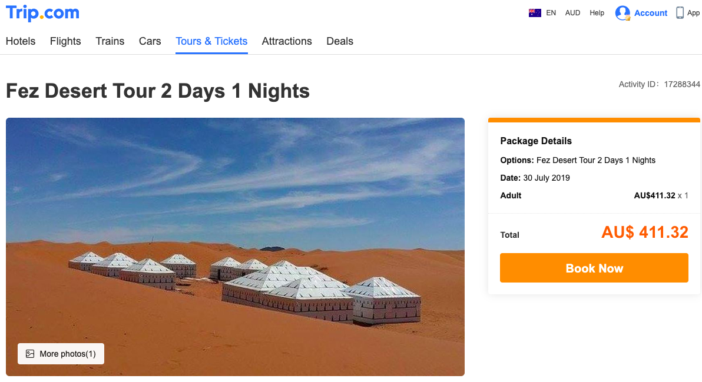Select the Tours & Tickets tab
The width and height of the screenshot is (702, 382).
coord(211,41)
